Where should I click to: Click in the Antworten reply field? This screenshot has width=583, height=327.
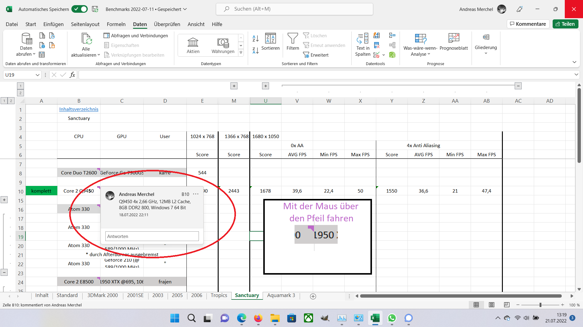[x=152, y=236]
